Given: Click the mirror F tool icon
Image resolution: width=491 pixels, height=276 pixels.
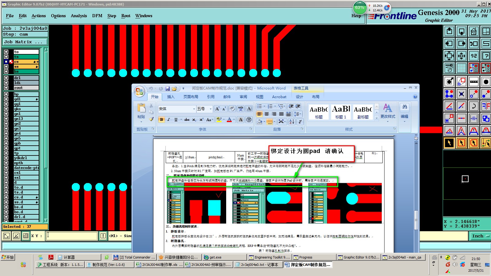Looking at the screenshot, I should pos(486,106).
